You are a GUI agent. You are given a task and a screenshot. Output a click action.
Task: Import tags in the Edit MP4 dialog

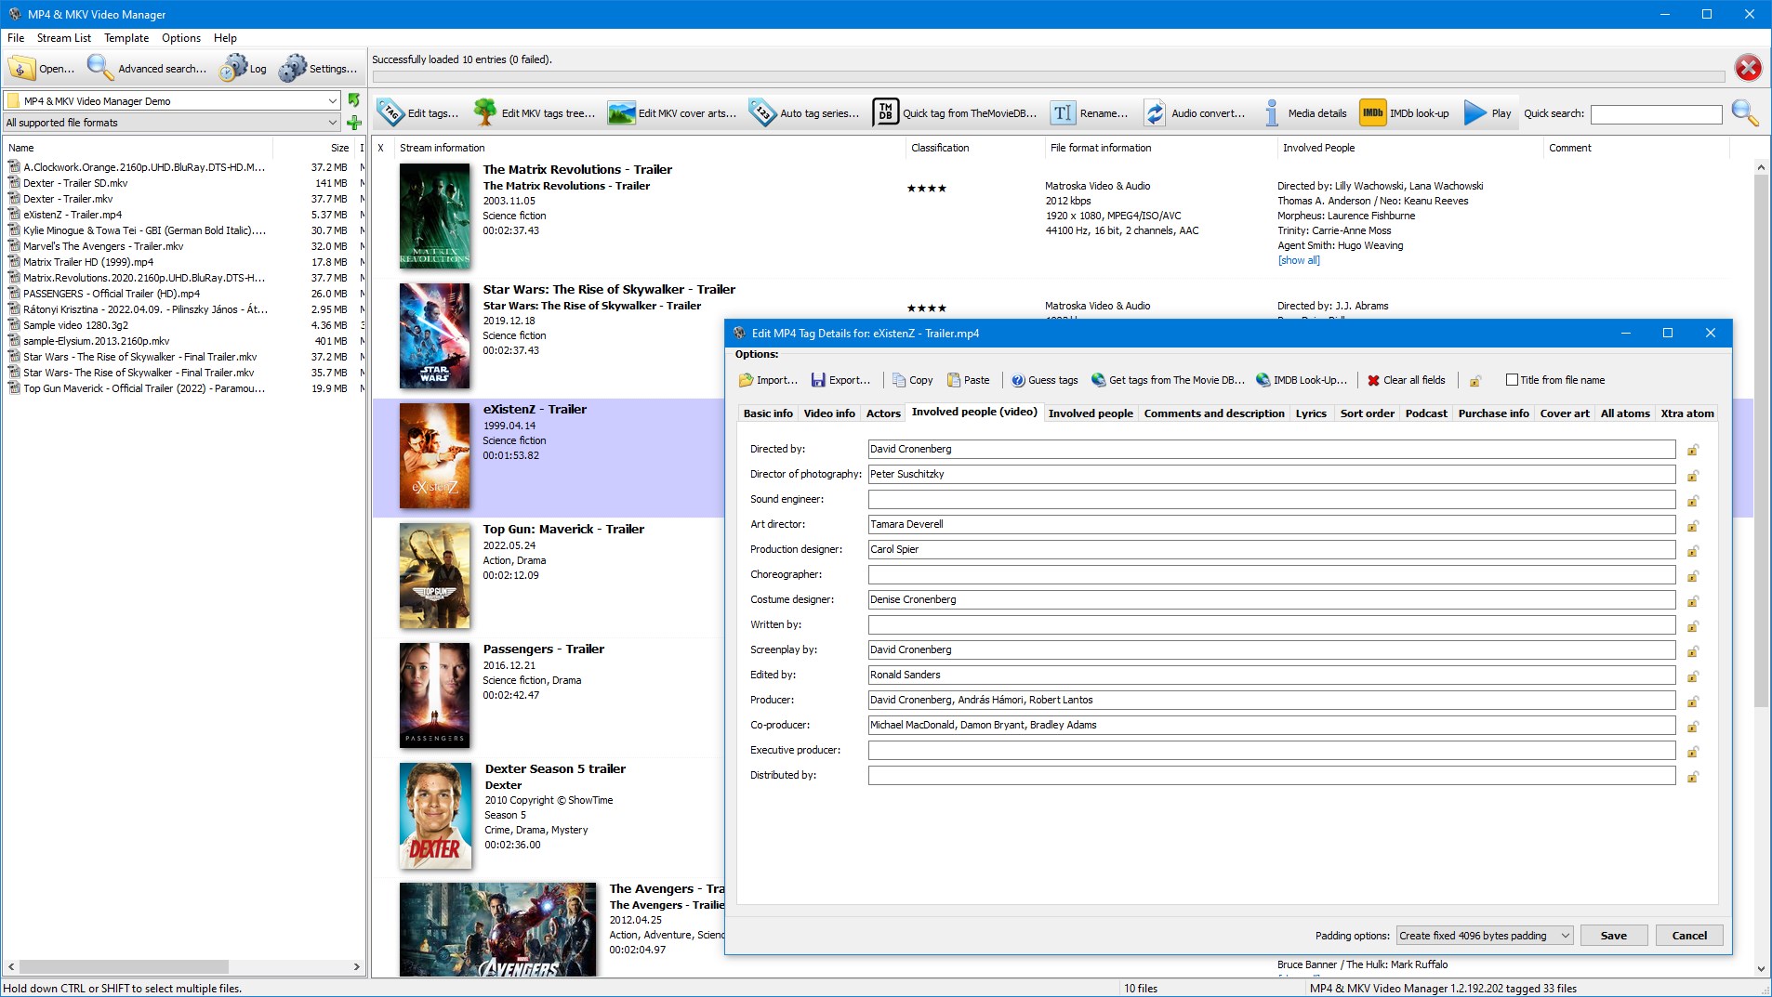click(768, 380)
